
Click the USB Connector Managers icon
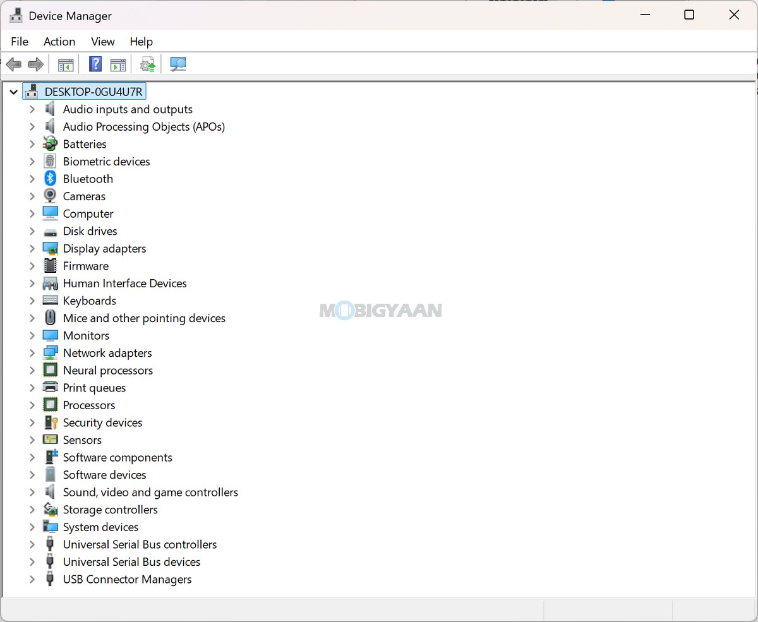(50, 579)
